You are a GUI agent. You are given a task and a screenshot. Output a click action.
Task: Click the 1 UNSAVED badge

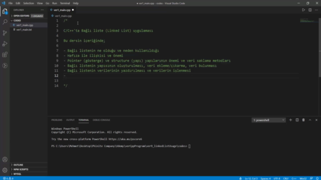click(x=37, y=16)
